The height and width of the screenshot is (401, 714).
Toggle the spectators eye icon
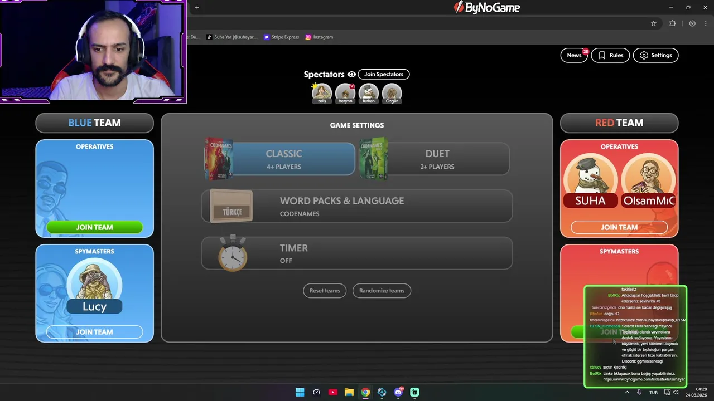tap(351, 74)
